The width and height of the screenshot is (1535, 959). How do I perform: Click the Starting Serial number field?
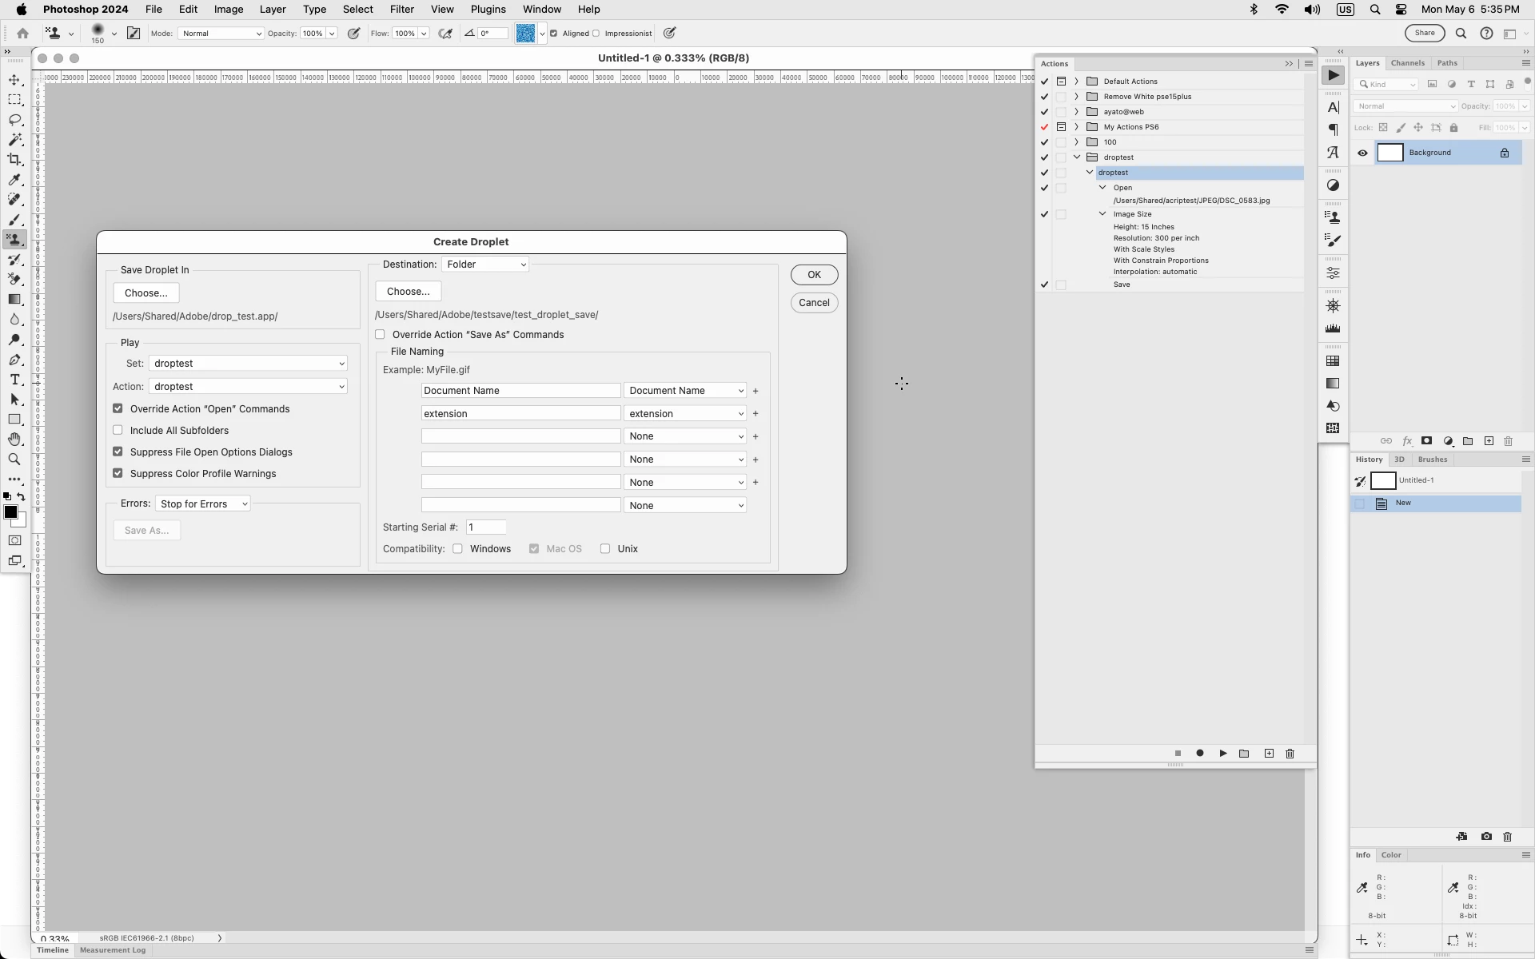pos(485,527)
